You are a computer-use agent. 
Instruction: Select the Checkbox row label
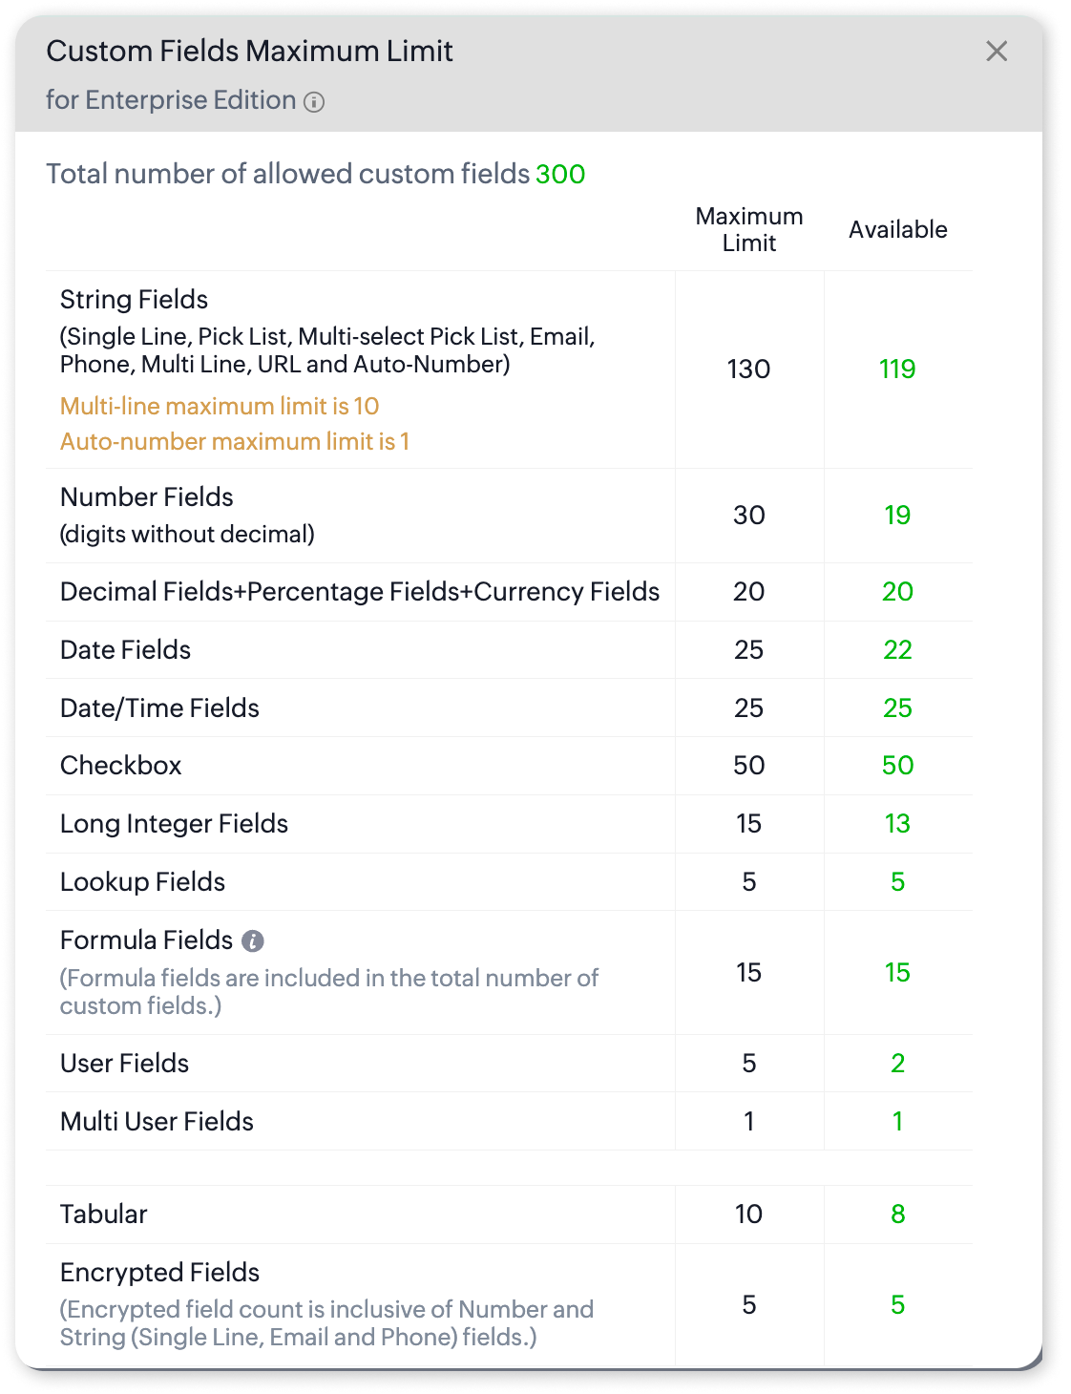coord(121,766)
